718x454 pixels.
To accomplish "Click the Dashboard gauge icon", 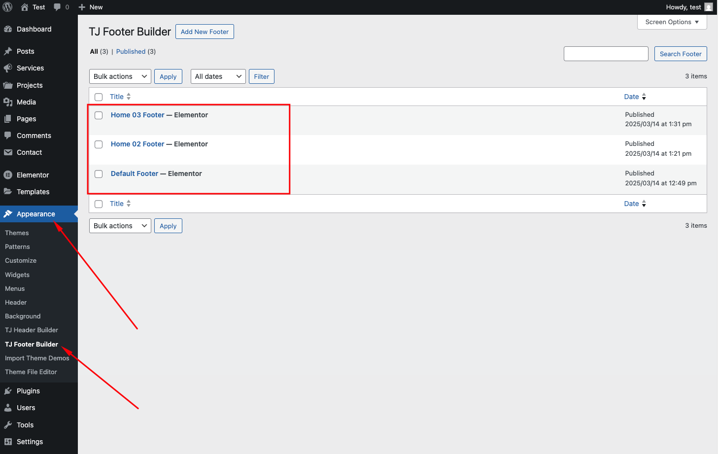I will point(8,29).
